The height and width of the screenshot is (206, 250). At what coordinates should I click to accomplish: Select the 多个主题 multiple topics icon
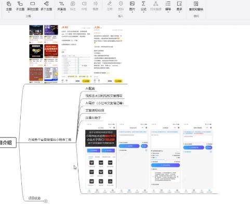tap(46, 4)
